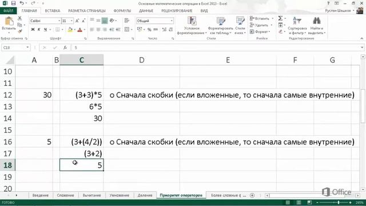Click the text orientation icon
366x206 pixels.
pyautogui.click(x=112, y=21)
